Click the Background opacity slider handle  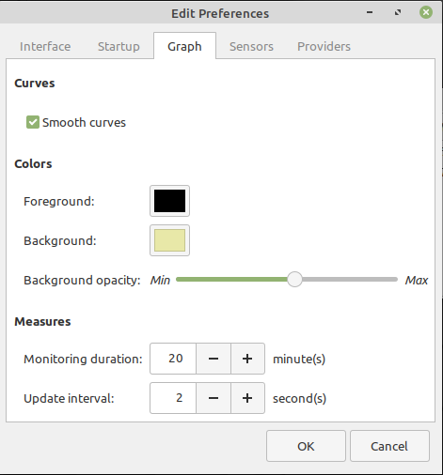click(x=294, y=280)
